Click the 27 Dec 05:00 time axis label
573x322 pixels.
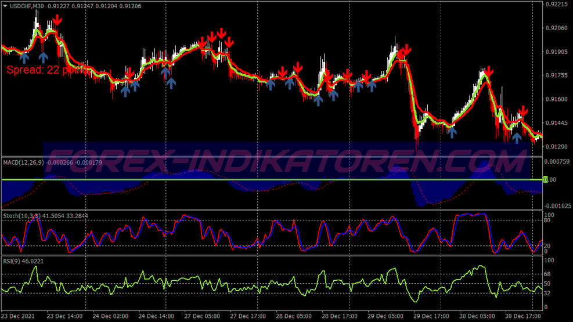point(202,317)
